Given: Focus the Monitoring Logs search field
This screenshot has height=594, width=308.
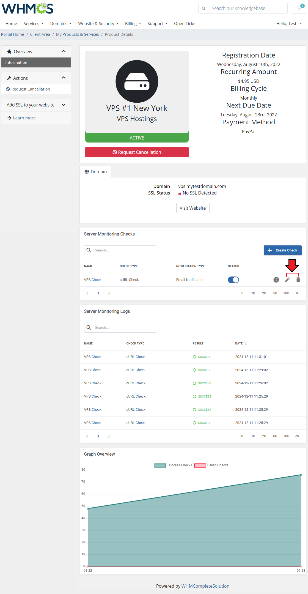Looking at the screenshot, I should (x=120, y=328).
